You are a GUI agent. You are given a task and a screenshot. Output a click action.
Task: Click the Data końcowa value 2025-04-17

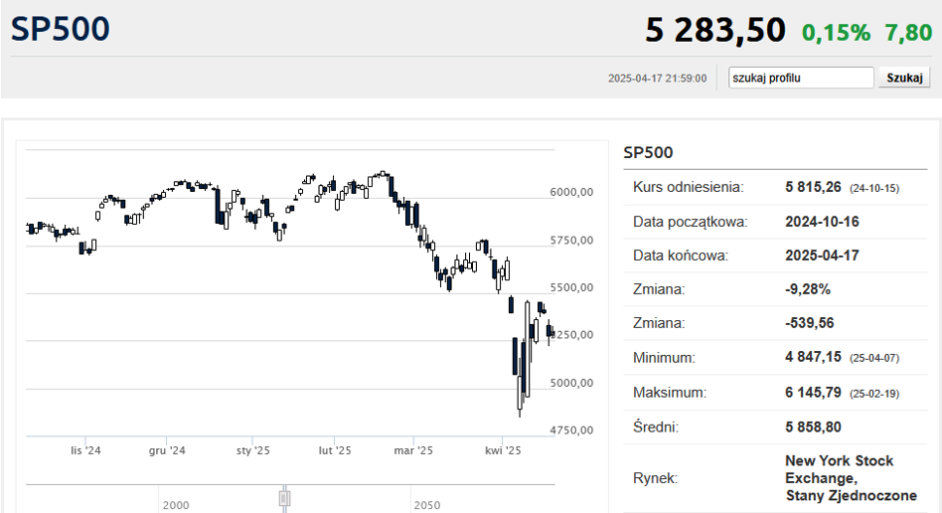(822, 256)
